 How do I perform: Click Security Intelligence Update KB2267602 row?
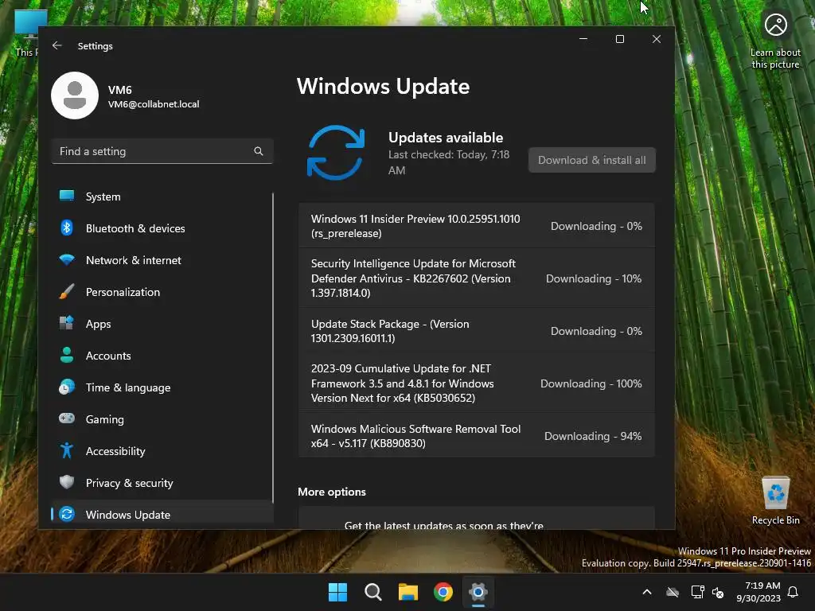(x=477, y=278)
